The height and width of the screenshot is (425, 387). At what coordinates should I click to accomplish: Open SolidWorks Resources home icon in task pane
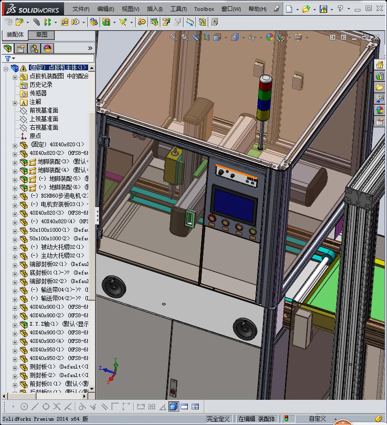(380, 65)
